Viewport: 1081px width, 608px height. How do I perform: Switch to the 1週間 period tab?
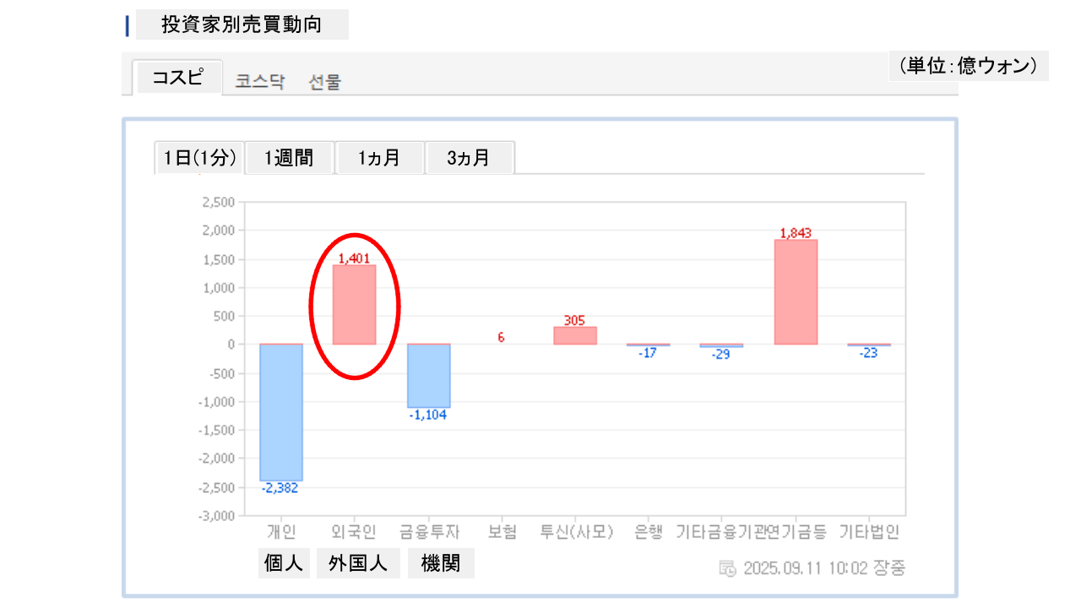tap(289, 158)
